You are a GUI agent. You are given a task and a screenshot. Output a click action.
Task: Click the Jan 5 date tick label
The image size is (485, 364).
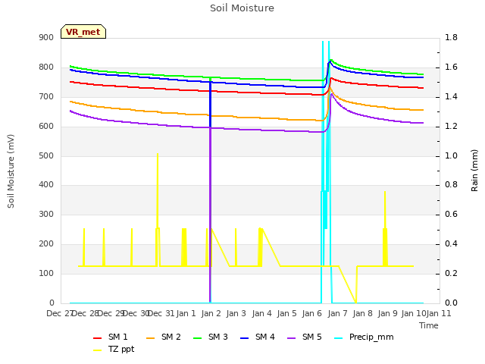286,313
